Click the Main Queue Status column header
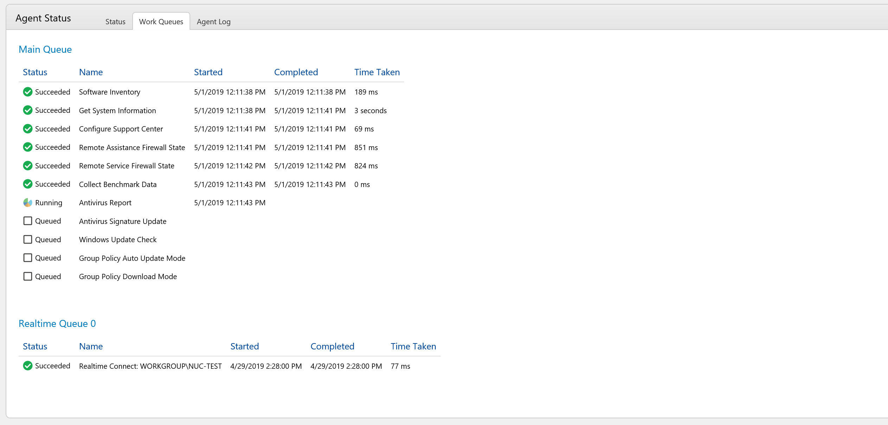 (35, 72)
